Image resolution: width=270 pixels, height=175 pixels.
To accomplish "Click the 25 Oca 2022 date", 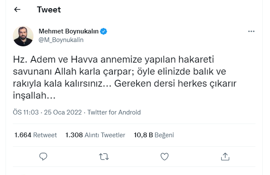I will (x=63, y=112).
